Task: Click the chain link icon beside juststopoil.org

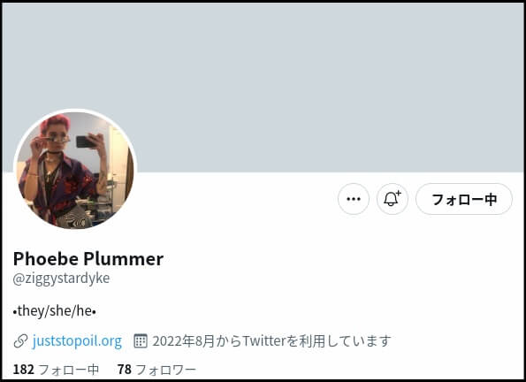Action: tap(21, 341)
